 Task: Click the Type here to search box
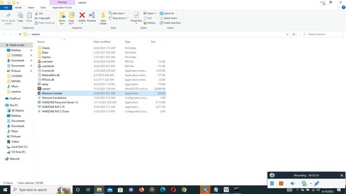point(42,190)
